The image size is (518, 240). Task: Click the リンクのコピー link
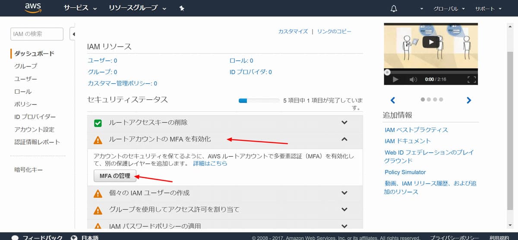(x=334, y=32)
